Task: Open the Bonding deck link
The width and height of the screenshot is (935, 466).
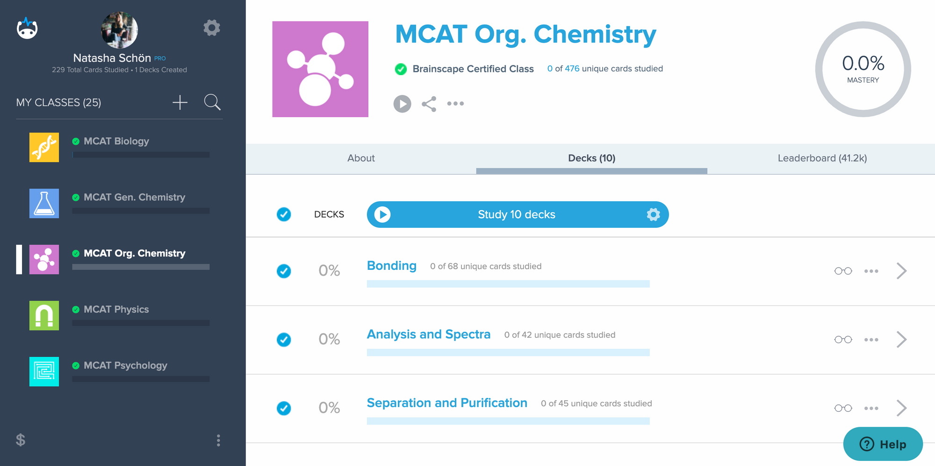Action: [x=392, y=266]
